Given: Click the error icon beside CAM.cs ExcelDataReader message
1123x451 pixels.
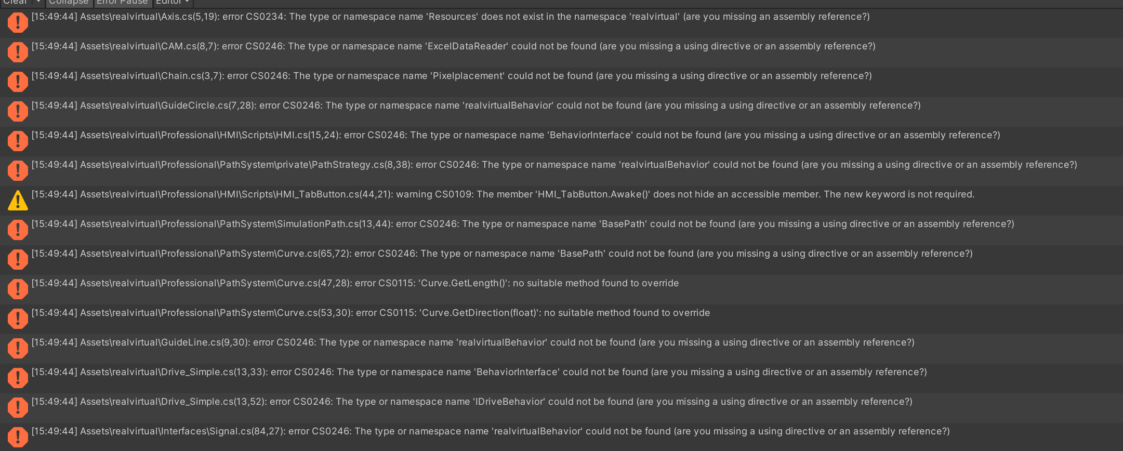Looking at the screenshot, I should (x=18, y=52).
